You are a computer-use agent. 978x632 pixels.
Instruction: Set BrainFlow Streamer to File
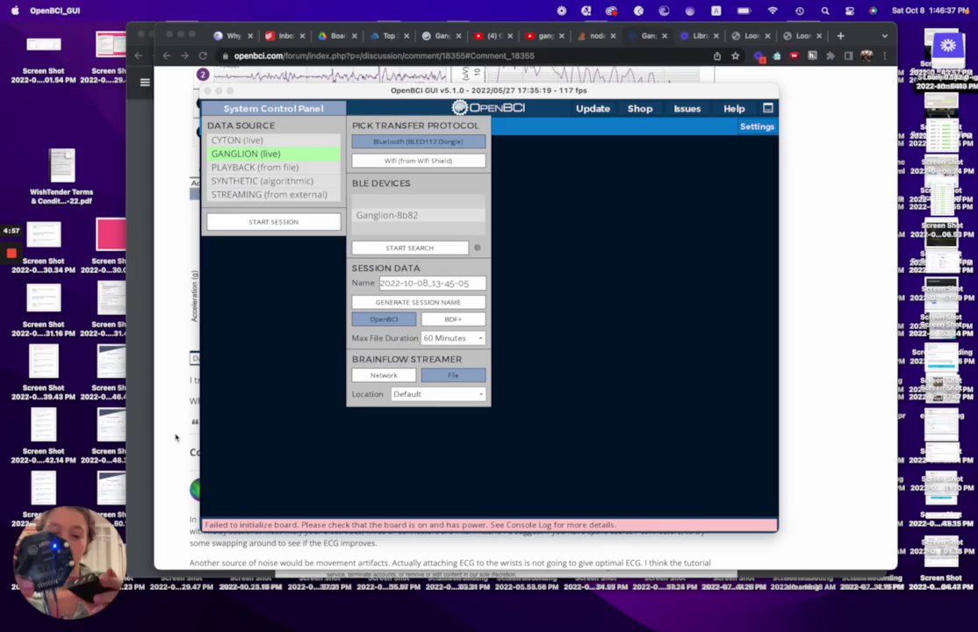coord(453,375)
